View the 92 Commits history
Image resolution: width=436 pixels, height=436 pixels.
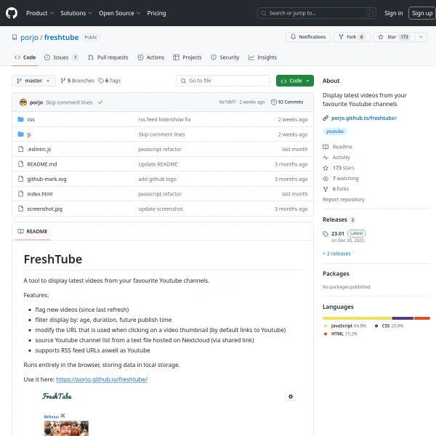pos(287,102)
